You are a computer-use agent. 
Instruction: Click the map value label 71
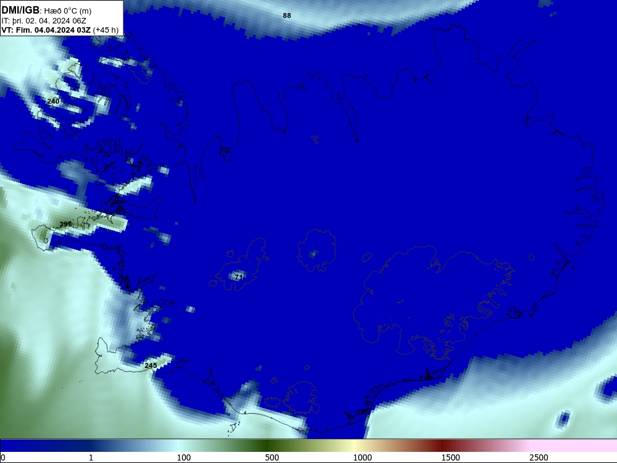pos(239,277)
